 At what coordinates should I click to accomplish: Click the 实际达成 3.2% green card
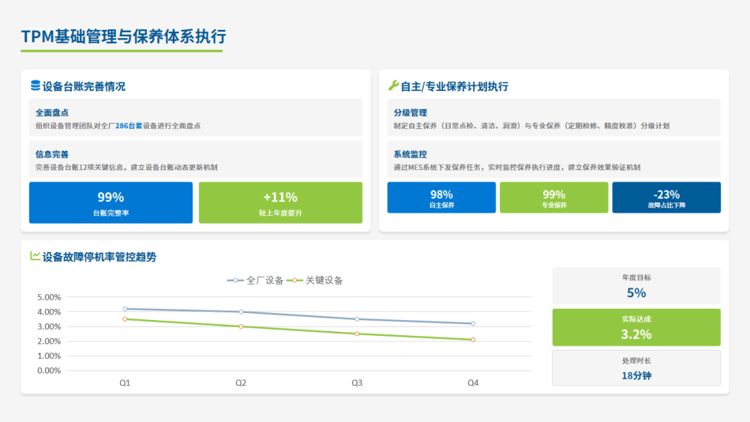pos(636,328)
